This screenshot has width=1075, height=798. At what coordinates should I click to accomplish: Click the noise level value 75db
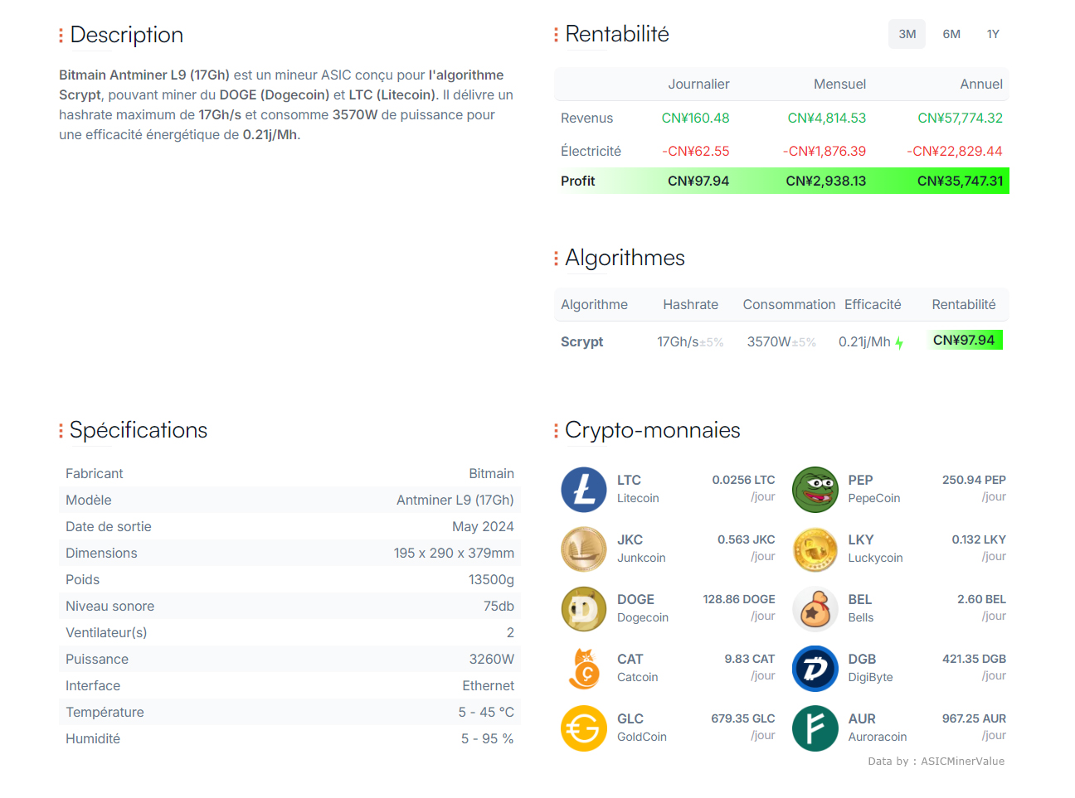click(x=499, y=606)
